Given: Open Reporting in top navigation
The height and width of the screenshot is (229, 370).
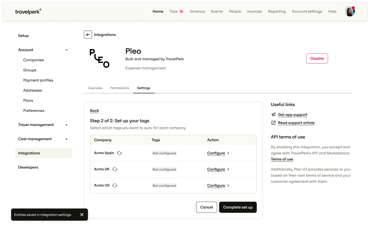Looking at the screenshot, I should (277, 11).
